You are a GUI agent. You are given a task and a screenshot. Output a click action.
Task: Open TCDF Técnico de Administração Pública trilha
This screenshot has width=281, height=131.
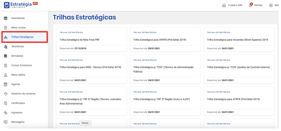165,69
